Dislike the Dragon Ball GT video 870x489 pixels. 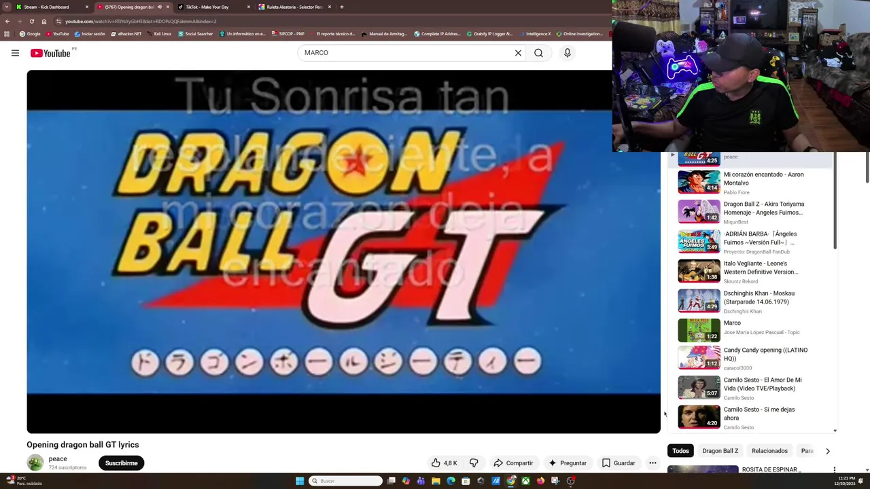pos(474,463)
